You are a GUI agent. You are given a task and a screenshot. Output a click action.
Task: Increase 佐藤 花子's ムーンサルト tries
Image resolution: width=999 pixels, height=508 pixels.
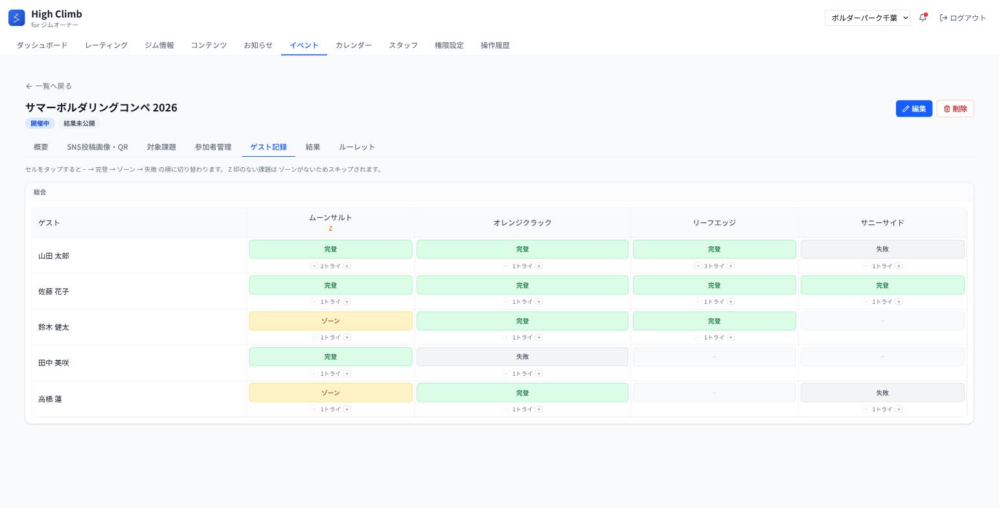(347, 302)
